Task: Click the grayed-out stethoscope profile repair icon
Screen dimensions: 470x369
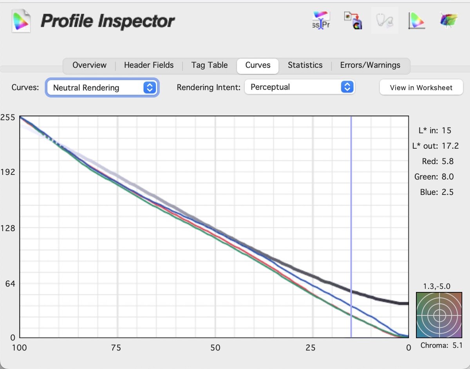Action: tap(385, 20)
